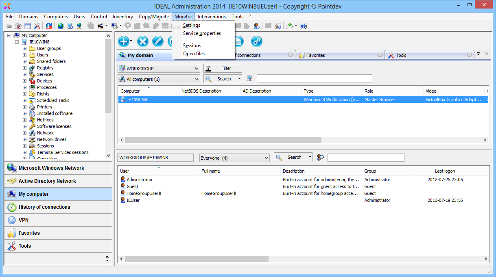The width and height of the screenshot is (496, 277).
Task: Select Software licenses in the tree
Action: tap(54, 126)
